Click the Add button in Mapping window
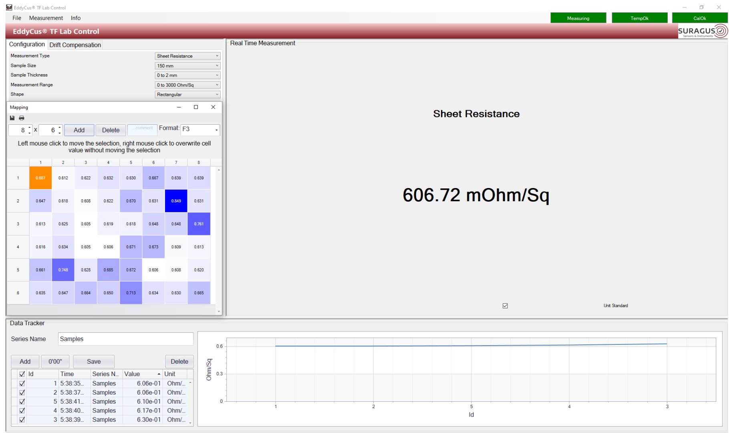Screen dimensions: 729x433 tap(79, 130)
